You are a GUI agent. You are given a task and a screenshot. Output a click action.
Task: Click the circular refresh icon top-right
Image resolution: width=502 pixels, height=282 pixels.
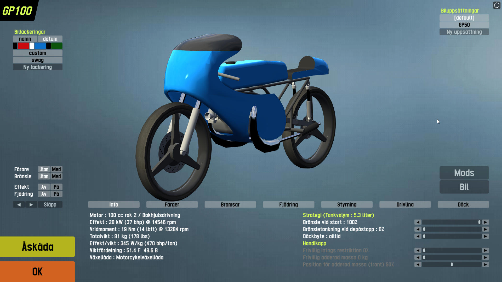[x=497, y=5]
